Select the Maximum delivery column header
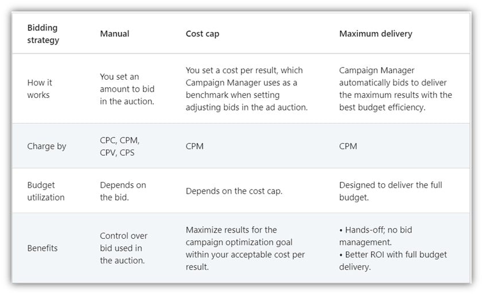 (376, 34)
